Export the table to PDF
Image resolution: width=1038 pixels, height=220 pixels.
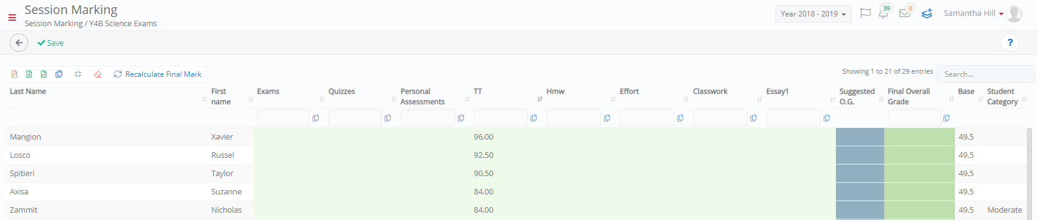coord(15,74)
